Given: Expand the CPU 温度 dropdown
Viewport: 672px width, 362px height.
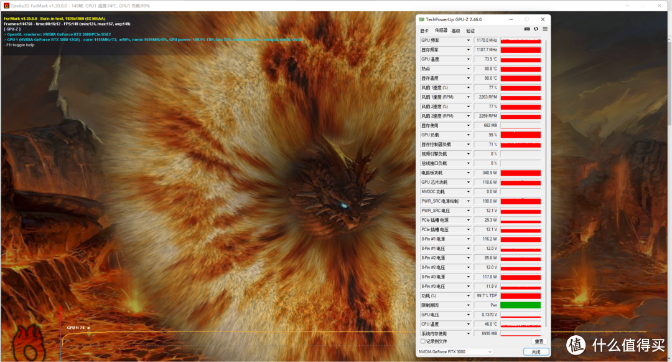Looking at the screenshot, I should point(468,324).
